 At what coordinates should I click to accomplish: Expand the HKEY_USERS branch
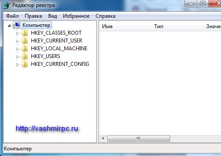click(x=17, y=57)
